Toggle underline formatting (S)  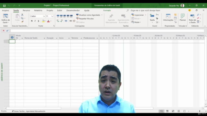click(x=38, y=21)
